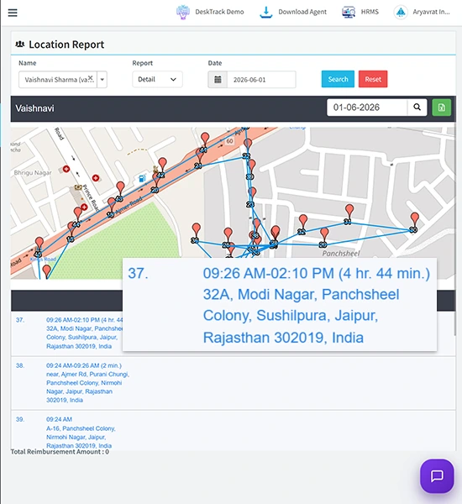
Task: Click the blue Search button
Action: tap(338, 79)
